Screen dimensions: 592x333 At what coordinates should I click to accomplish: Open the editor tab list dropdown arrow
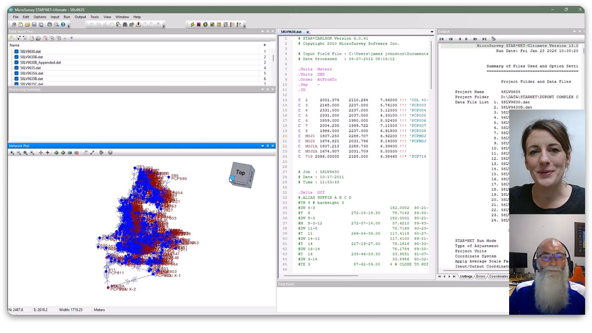[432, 32]
